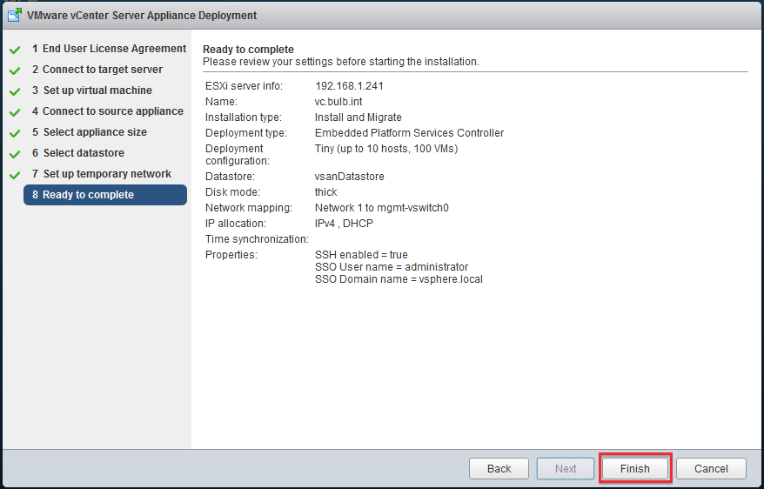Click the green checkmark beside Connect to source appliance
This screenshot has height=489, width=764.
click(x=15, y=112)
